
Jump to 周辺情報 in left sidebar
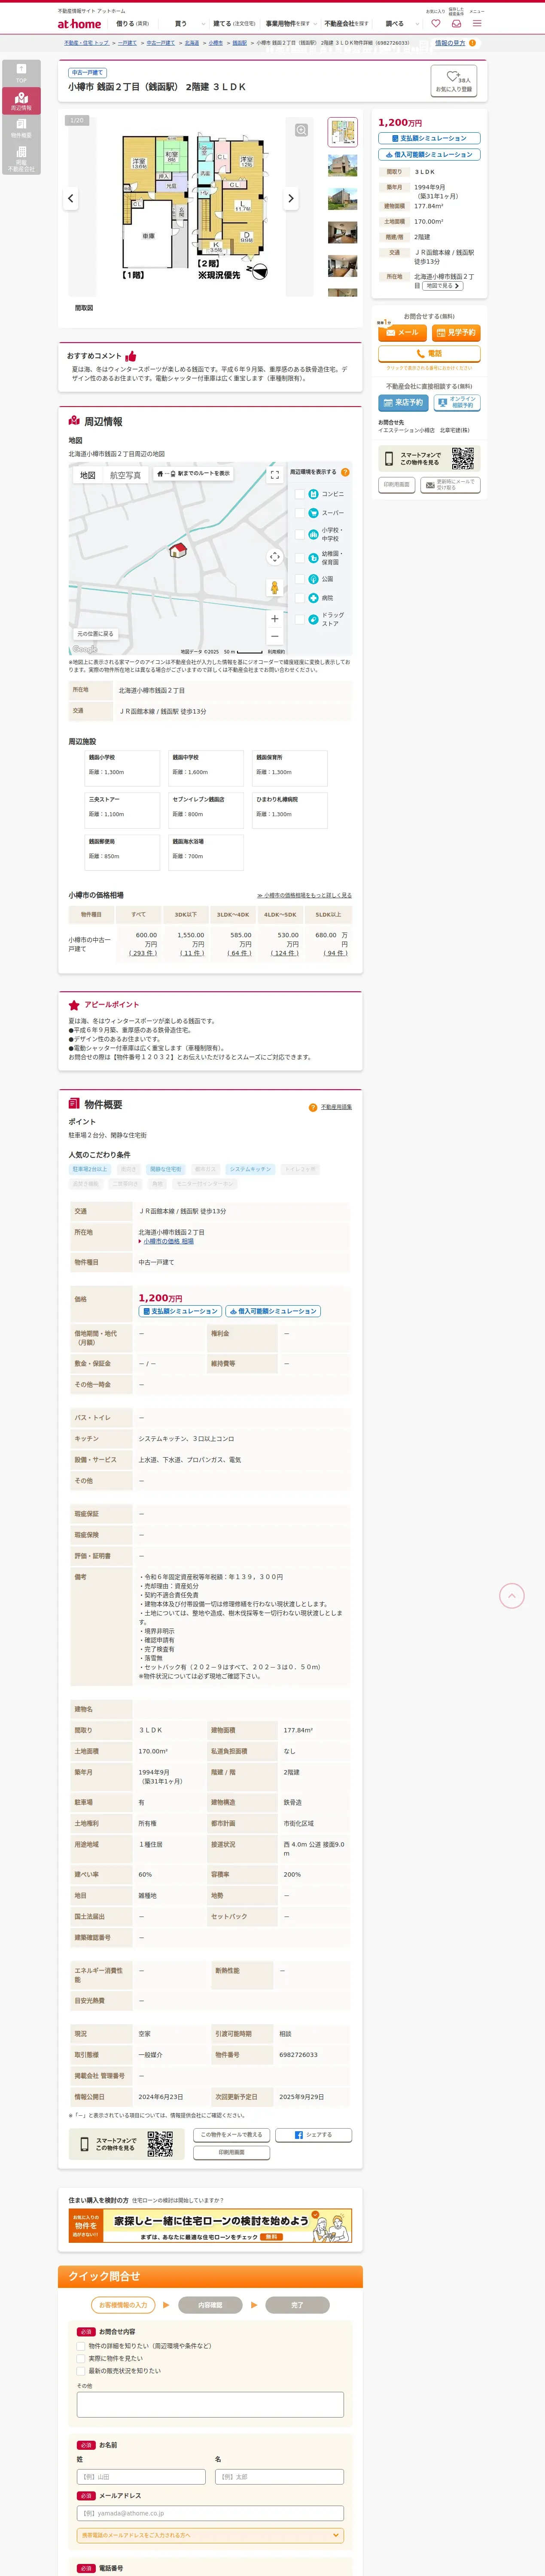[x=21, y=100]
